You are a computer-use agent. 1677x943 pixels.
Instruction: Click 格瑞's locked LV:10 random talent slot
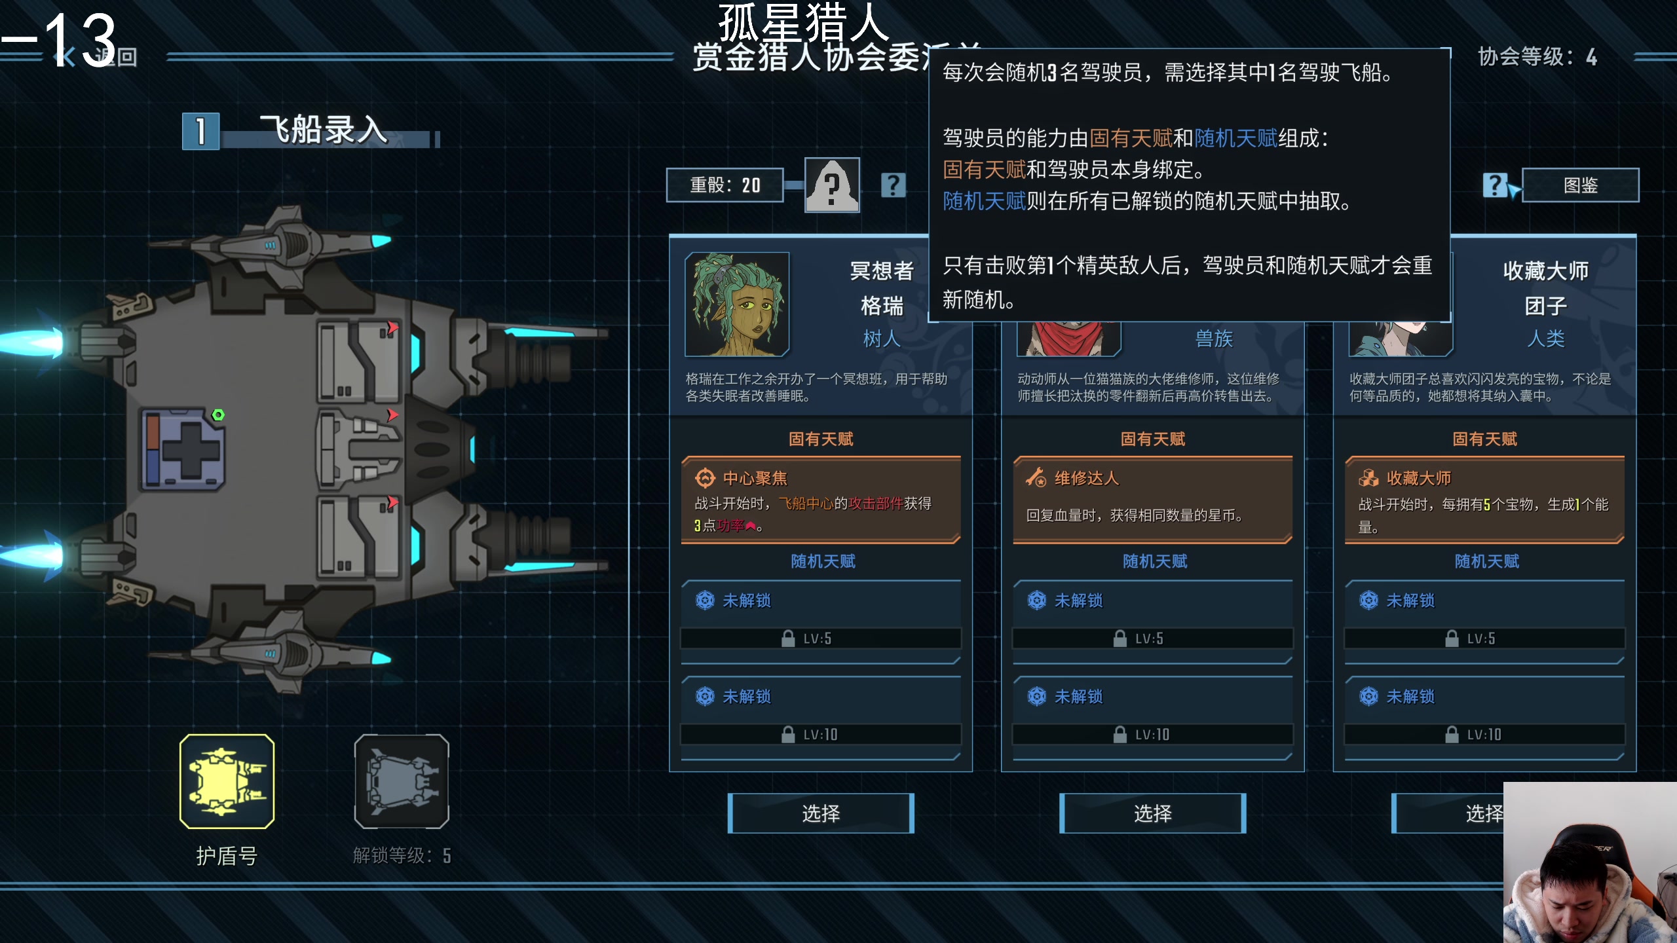pyautogui.click(x=821, y=717)
